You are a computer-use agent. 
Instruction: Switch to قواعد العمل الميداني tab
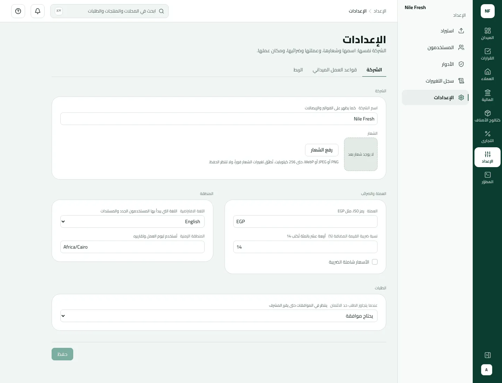pos(335,70)
